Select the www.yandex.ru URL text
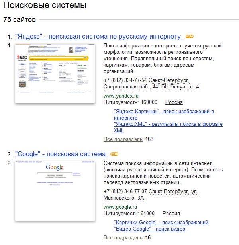The height and width of the screenshot is (245, 239). coord(121,96)
